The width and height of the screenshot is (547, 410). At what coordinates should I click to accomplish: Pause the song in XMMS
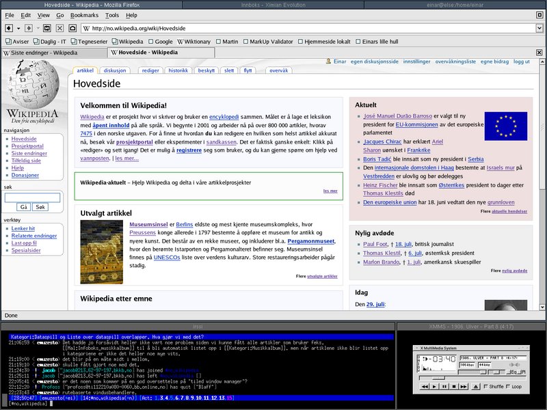444,386
